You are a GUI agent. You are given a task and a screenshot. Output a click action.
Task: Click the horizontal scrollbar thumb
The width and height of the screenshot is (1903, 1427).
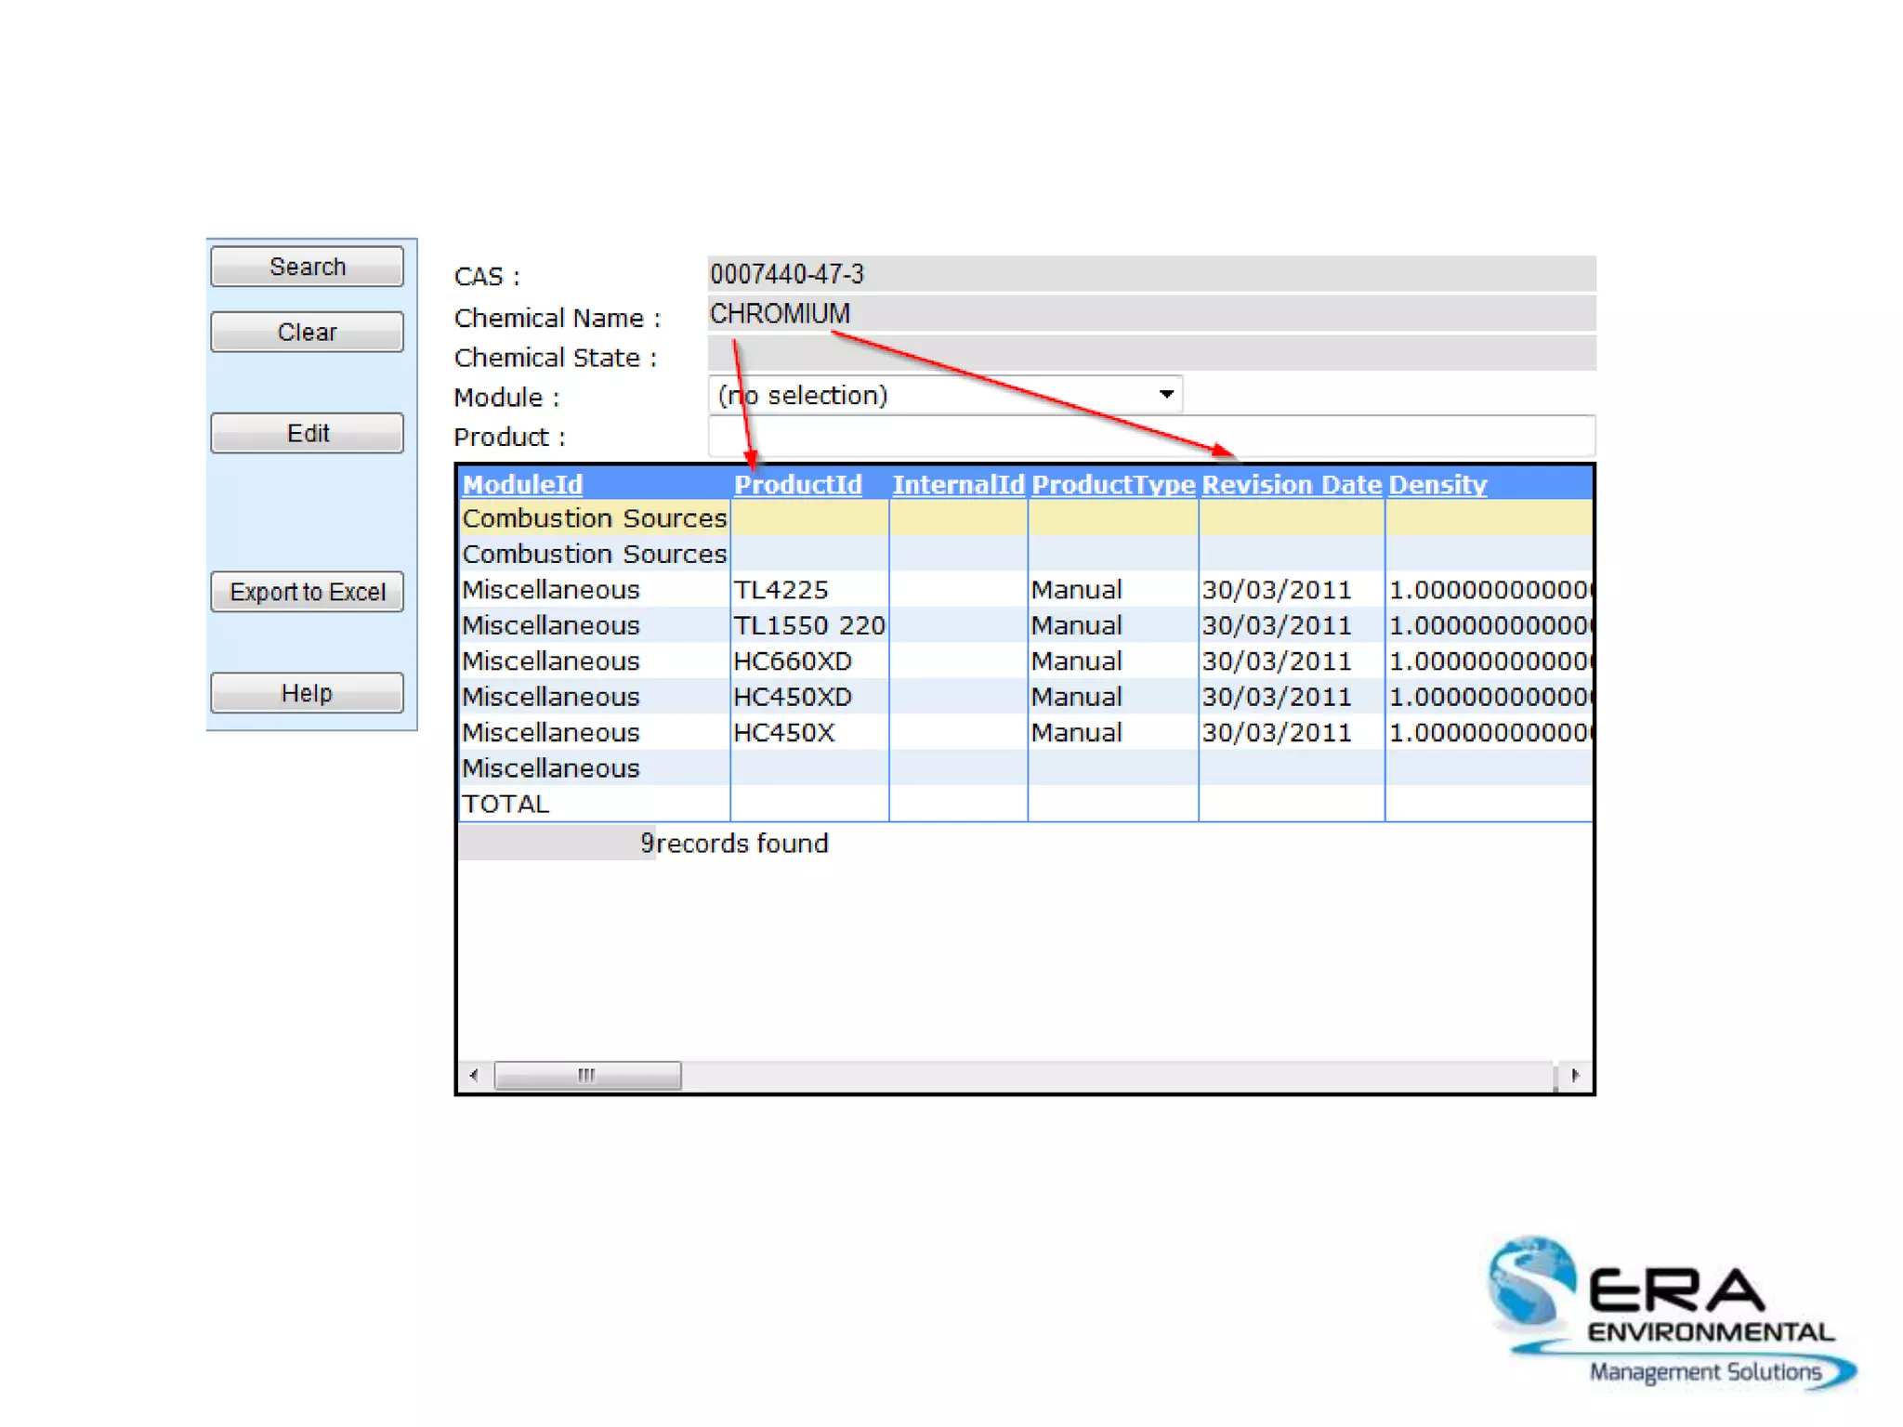click(x=587, y=1075)
